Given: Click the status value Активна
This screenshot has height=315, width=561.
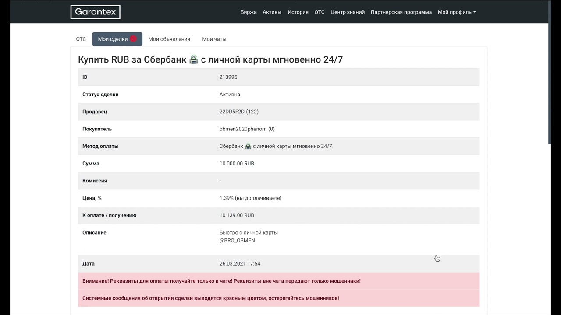Looking at the screenshot, I should click(x=230, y=94).
